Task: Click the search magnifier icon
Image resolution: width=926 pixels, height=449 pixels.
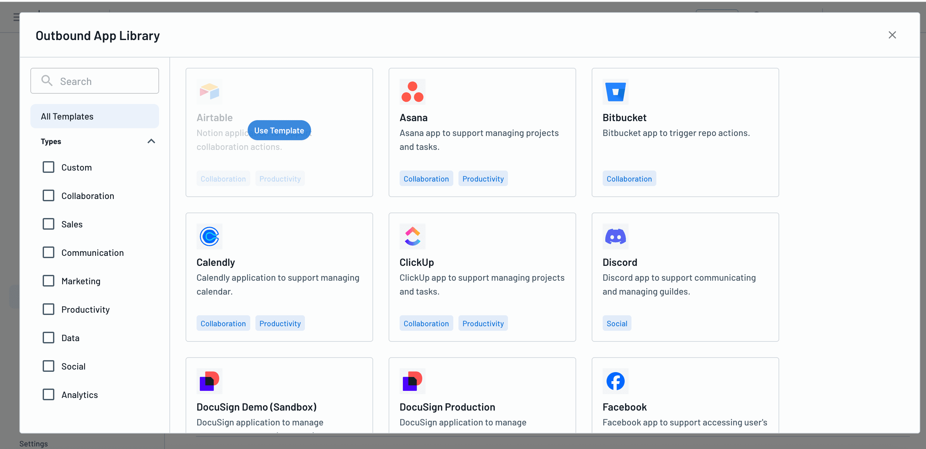Action: [47, 80]
